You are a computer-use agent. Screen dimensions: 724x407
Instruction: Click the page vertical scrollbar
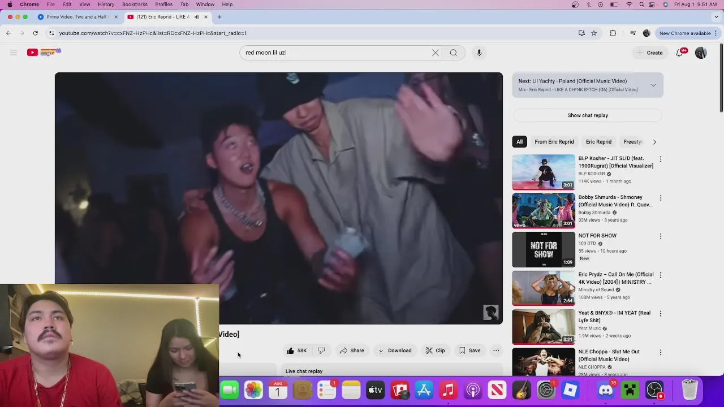pos(721,77)
